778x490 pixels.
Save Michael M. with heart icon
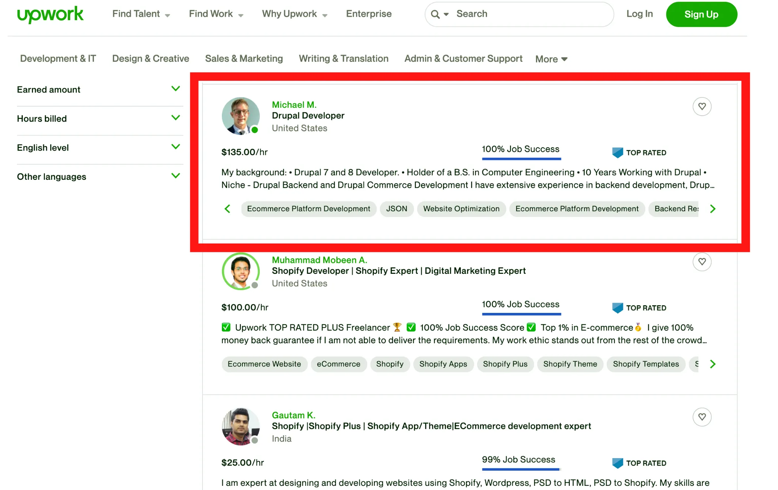(702, 107)
